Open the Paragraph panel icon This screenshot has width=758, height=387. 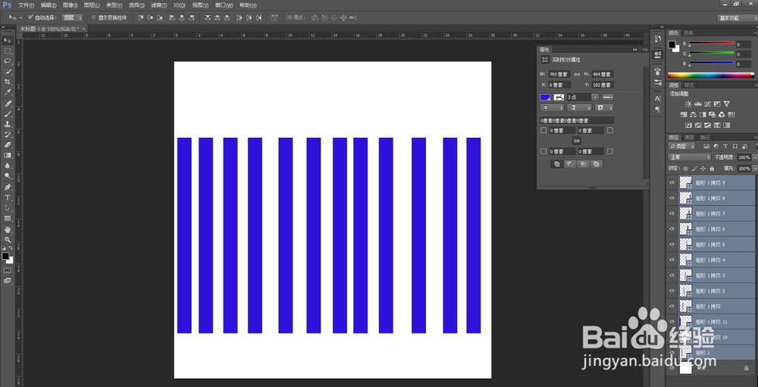point(657,109)
